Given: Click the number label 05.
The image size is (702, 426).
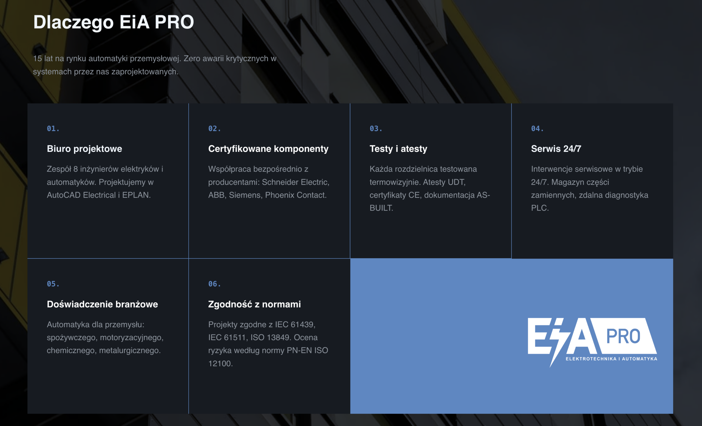Looking at the screenshot, I should point(53,284).
